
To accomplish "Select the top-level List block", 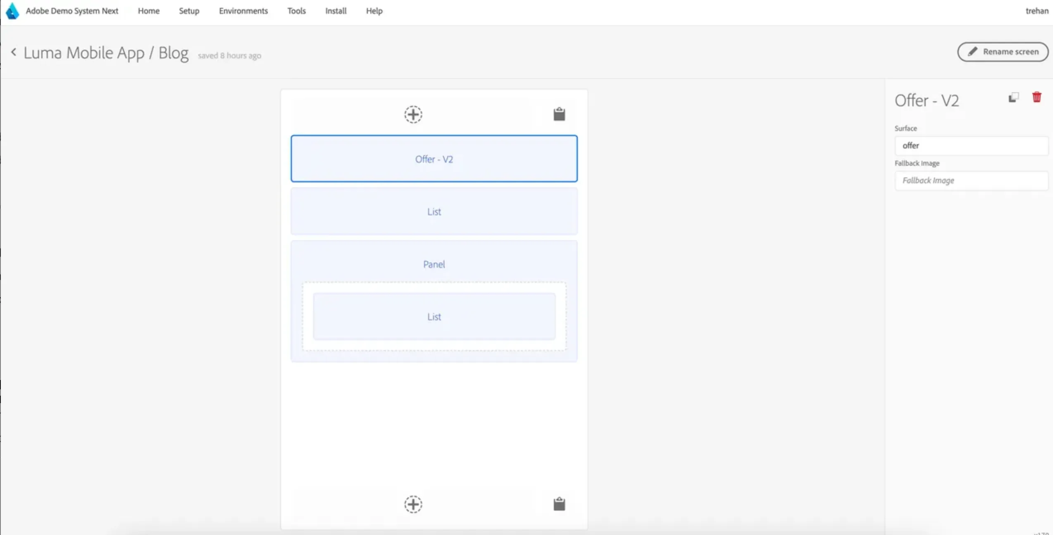I will click(434, 211).
